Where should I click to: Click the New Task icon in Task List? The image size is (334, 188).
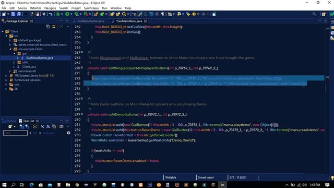tap(10, 126)
